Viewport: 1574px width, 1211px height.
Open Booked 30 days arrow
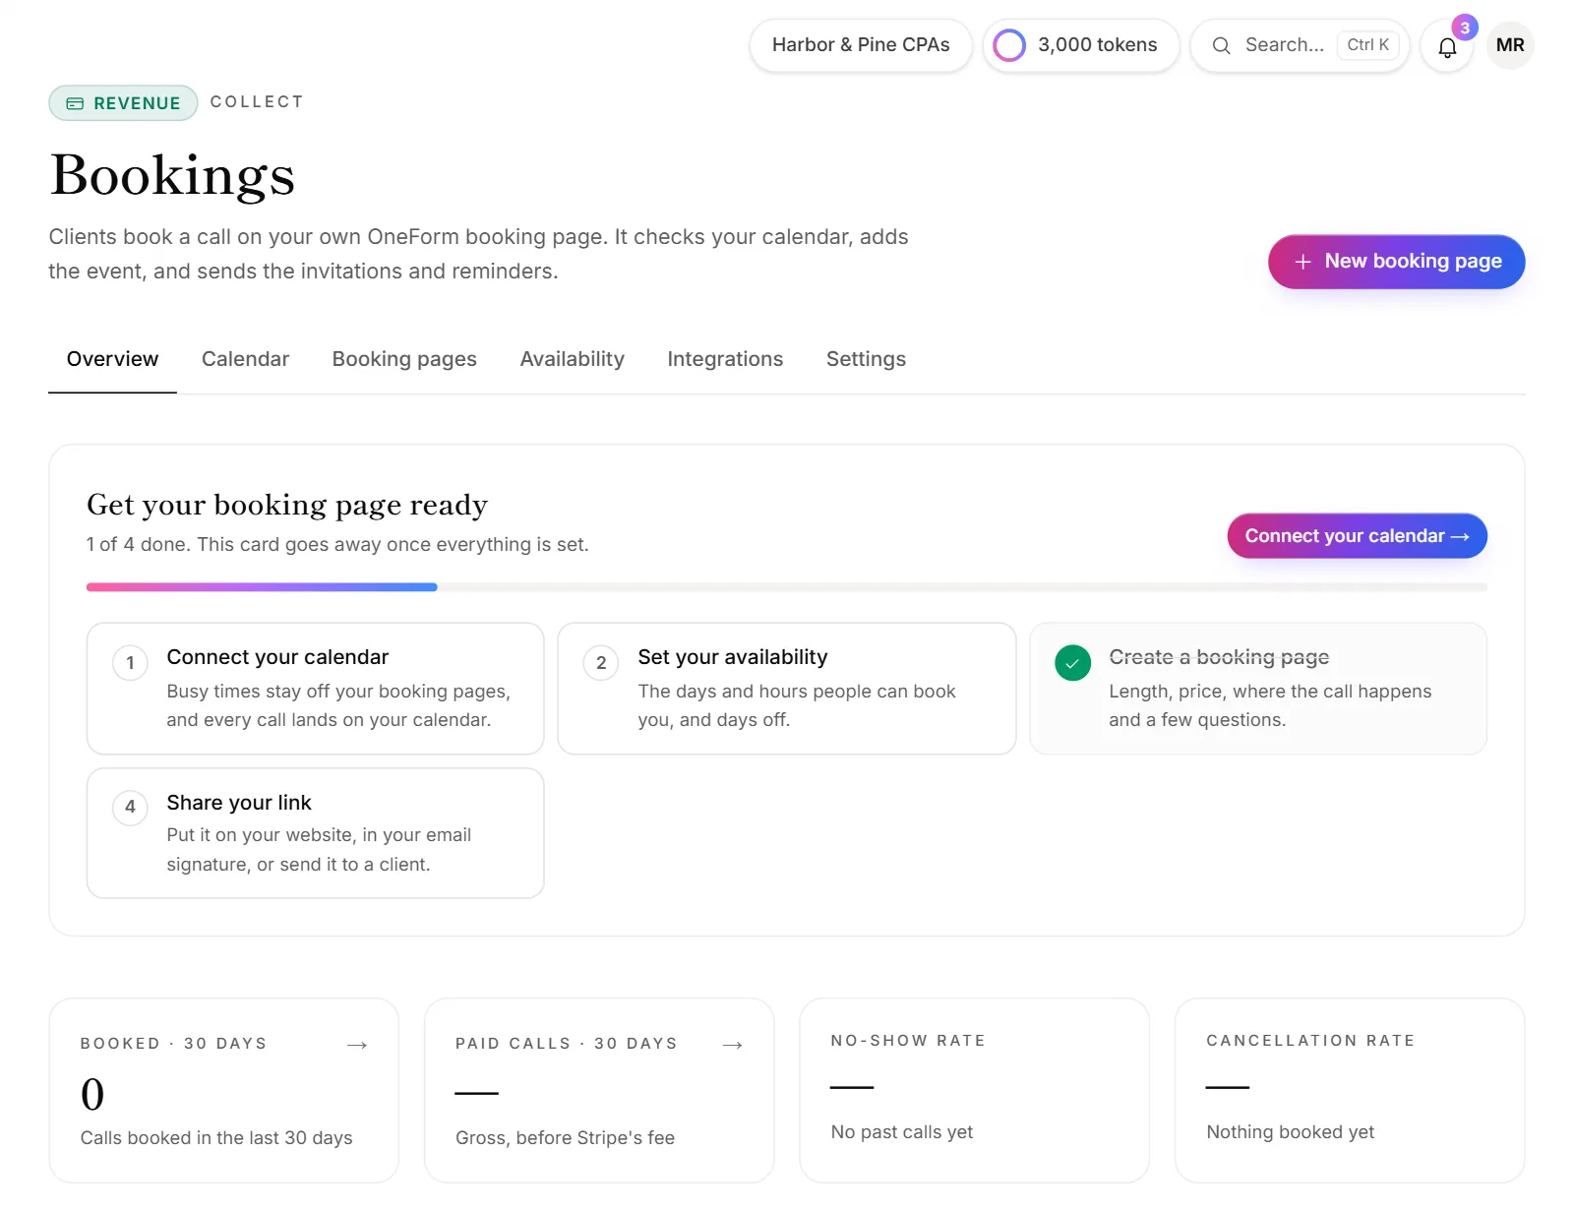(x=357, y=1045)
